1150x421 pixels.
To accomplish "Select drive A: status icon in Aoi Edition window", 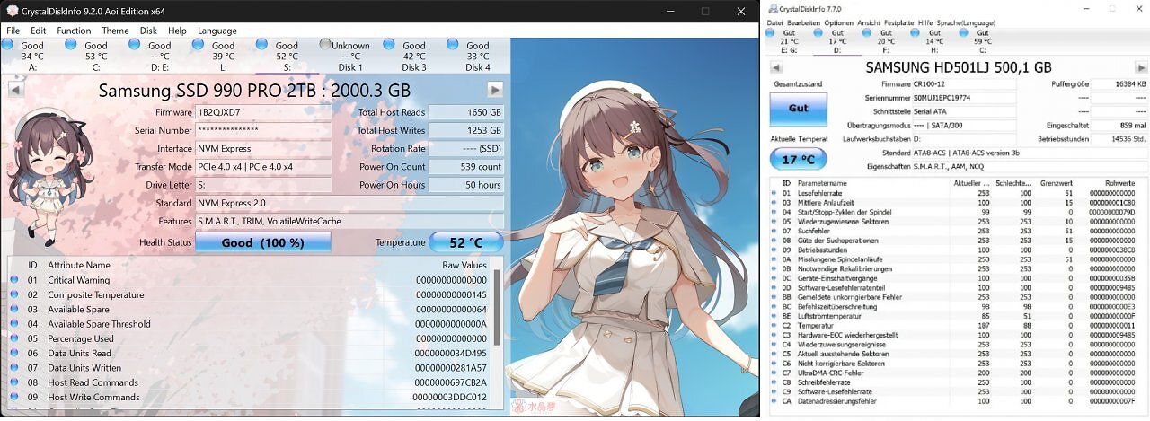I will (9, 45).
